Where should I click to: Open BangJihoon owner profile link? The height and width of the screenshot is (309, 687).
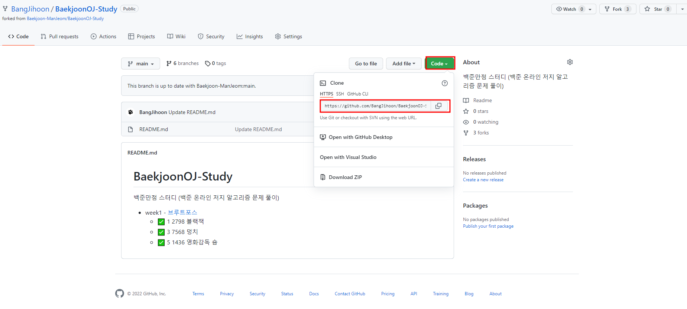[30, 9]
